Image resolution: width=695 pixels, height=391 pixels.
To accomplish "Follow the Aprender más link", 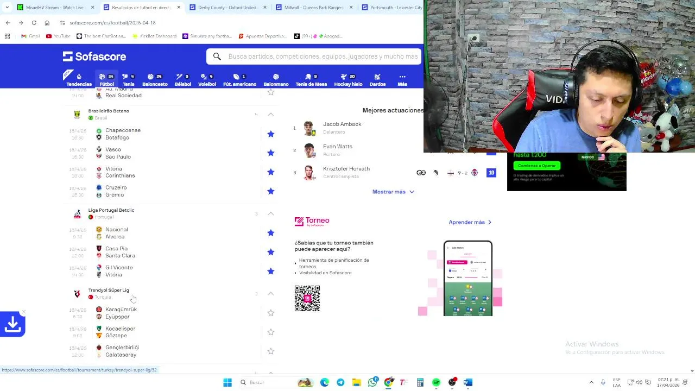I will point(470,222).
